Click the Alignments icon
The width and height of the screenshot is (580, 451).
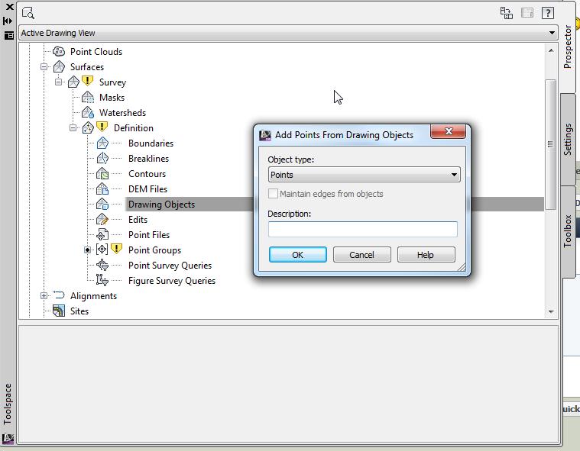[59, 295]
